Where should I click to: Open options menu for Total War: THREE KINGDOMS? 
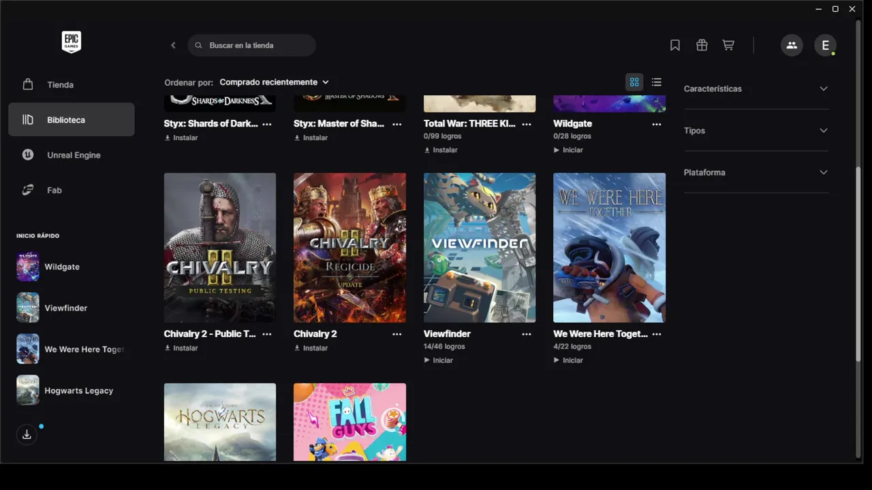(x=527, y=124)
